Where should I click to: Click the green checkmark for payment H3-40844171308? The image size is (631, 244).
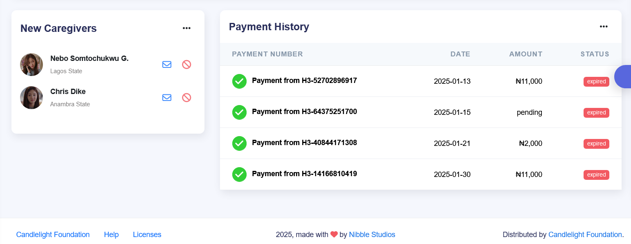239,143
